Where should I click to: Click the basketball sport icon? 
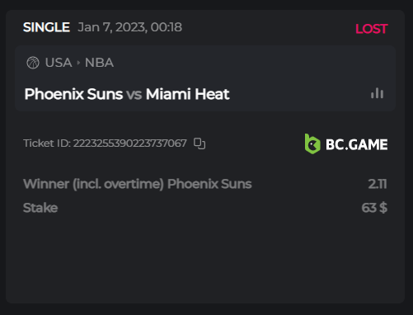pyautogui.click(x=33, y=63)
